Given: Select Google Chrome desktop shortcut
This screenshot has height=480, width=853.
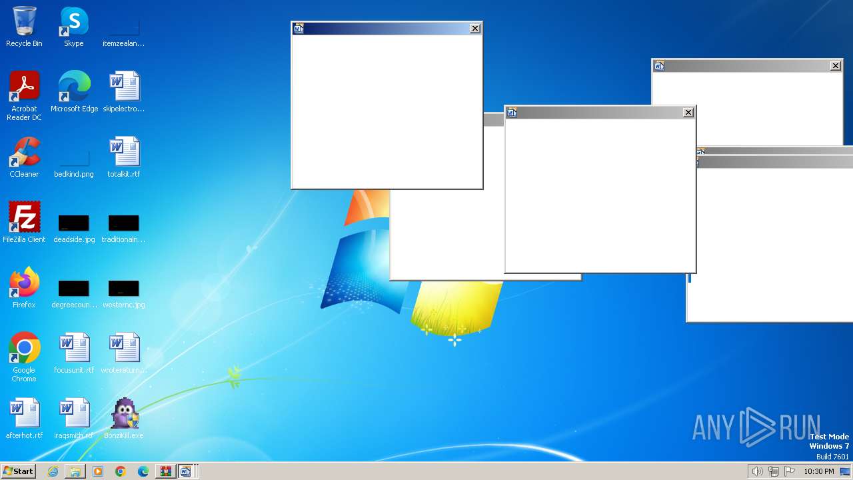Looking at the screenshot, I should (24, 357).
